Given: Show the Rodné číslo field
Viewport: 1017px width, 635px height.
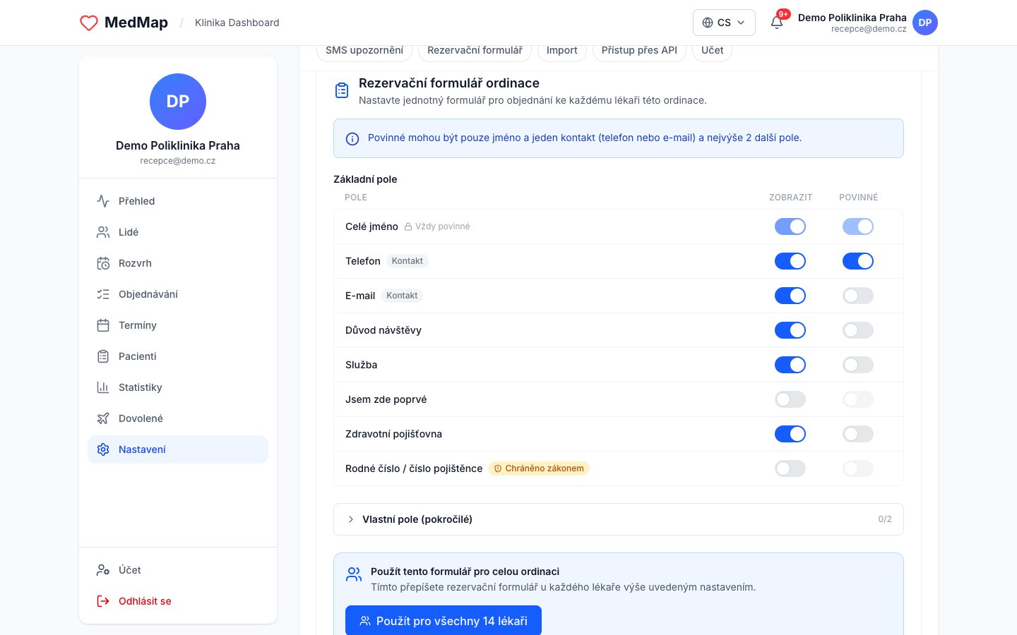Looking at the screenshot, I should [790, 468].
